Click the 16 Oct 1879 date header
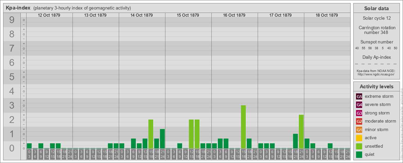This screenshot has height=163, width=403. pos(234,15)
